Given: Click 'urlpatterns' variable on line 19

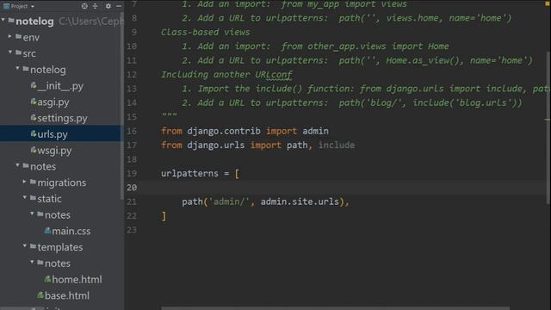Looking at the screenshot, I should 189,174.
